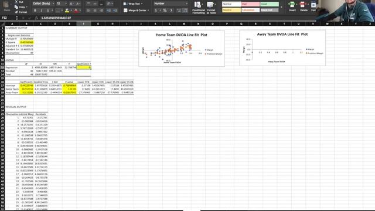Expand the fill color dropdown arrow
375x211 pixels.
coord(71,11)
